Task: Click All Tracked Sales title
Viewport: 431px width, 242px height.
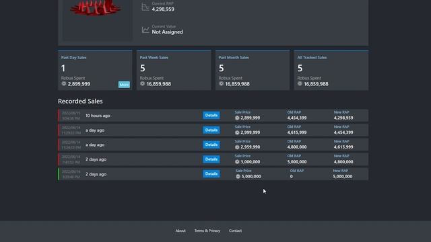Action: pyautogui.click(x=312, y=58)
